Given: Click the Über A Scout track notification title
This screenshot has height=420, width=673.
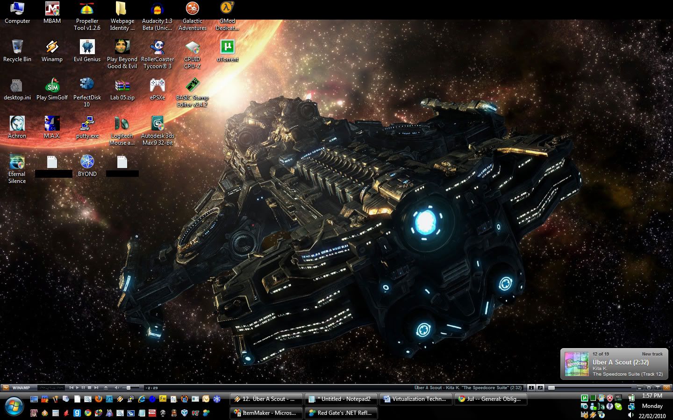Looking at the screenshot, I should 621,362.
